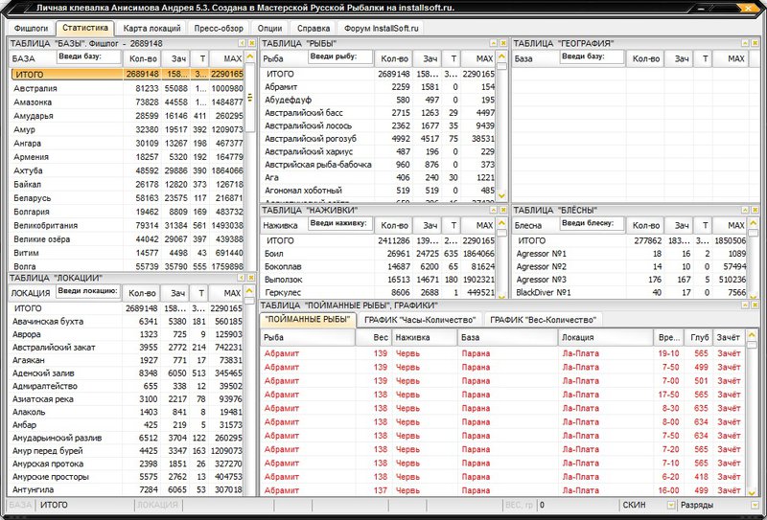The image size is (767, 520).
Task: Focus the "Введи базу" field in ГЕОГРАФИЯ table
Action: coord(592,57)
